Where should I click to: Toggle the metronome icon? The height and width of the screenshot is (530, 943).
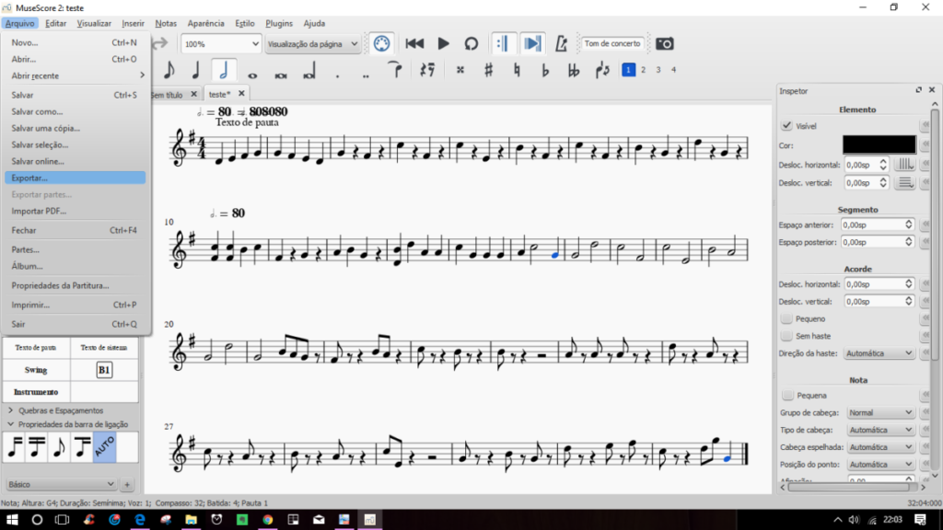(x=562, y=43)
